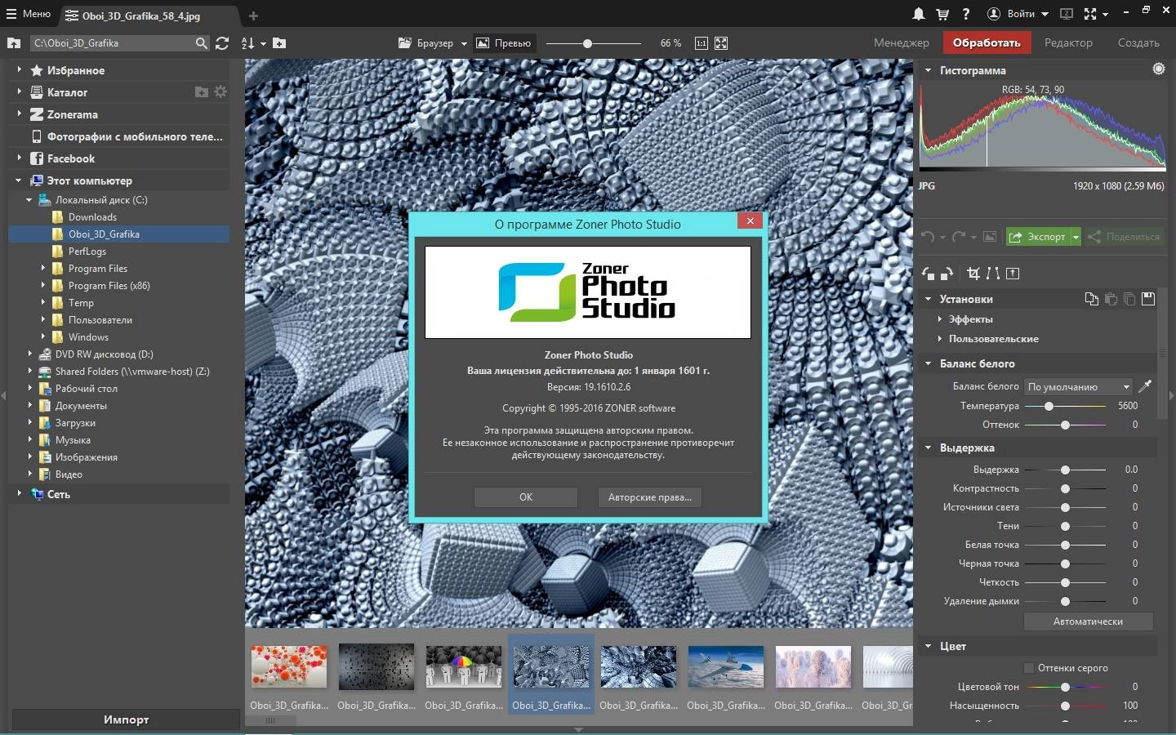
Task: Open fullscreen mode options icon
Action: (1095, 14)
